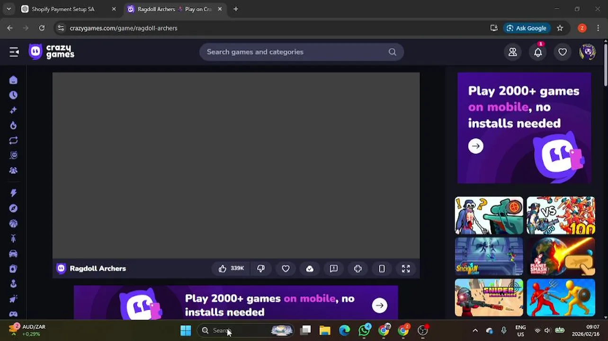Open the Windows Start menu
The image size is (608, 341).
[186, 331]
